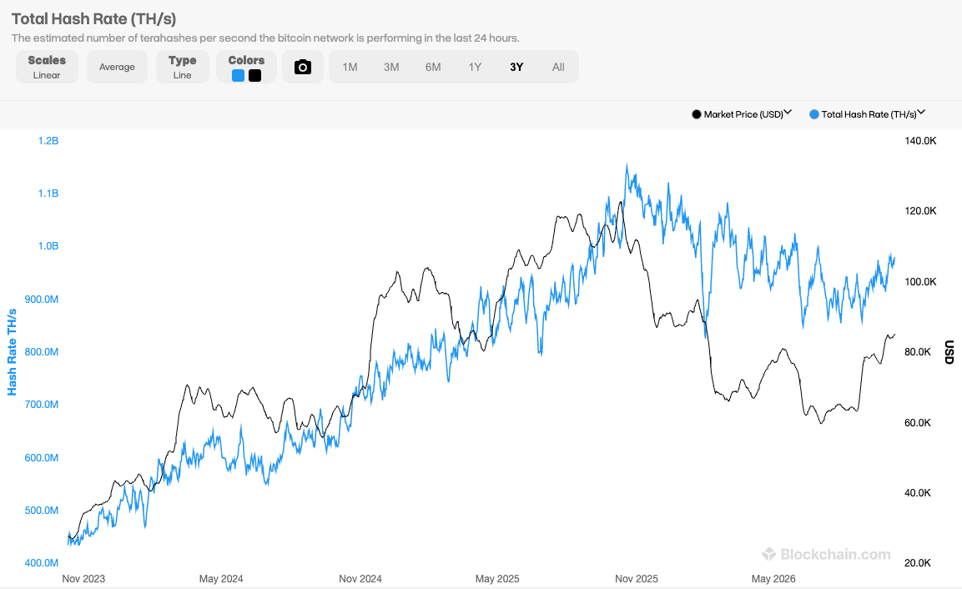Click the '1.2B' hash rate axis label

click(48, 140)
